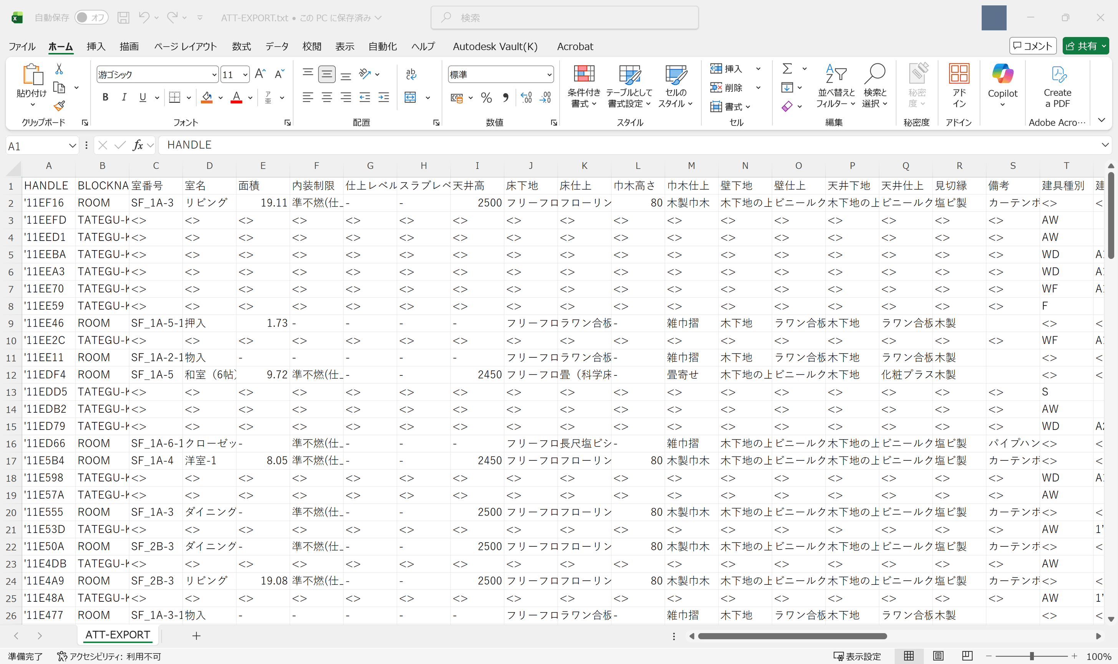Toggle Bold formatting
1118x664 pixels.
click(x=105, y=97)
